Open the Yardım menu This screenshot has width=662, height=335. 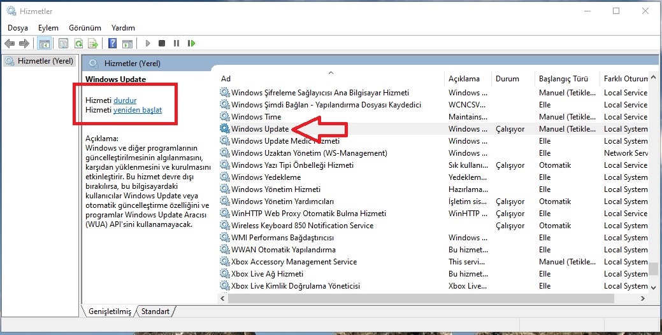click(123, 28)
